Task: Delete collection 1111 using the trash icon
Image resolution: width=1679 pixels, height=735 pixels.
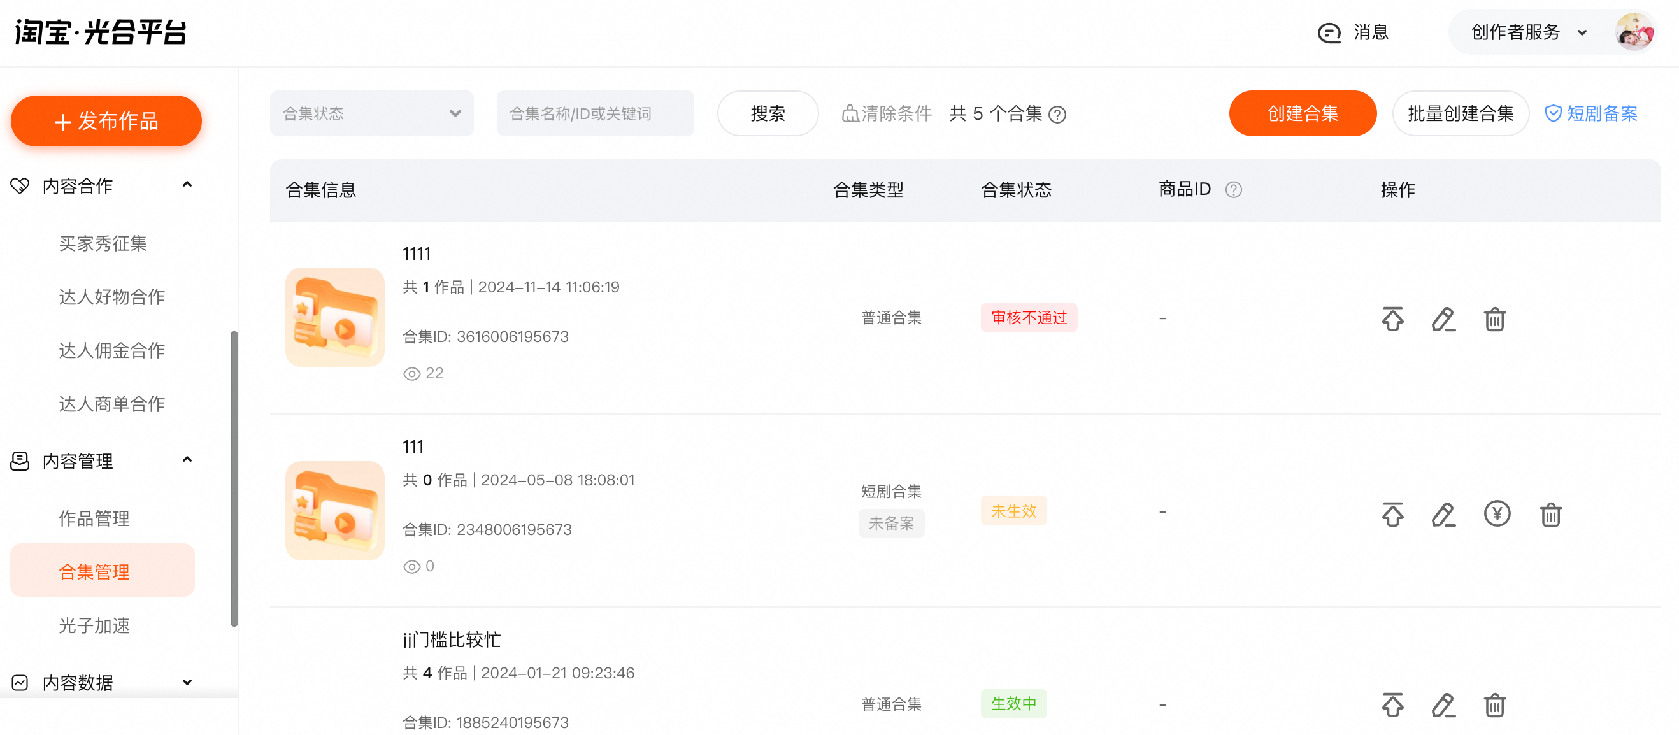Action: (x=1494, y=318)
